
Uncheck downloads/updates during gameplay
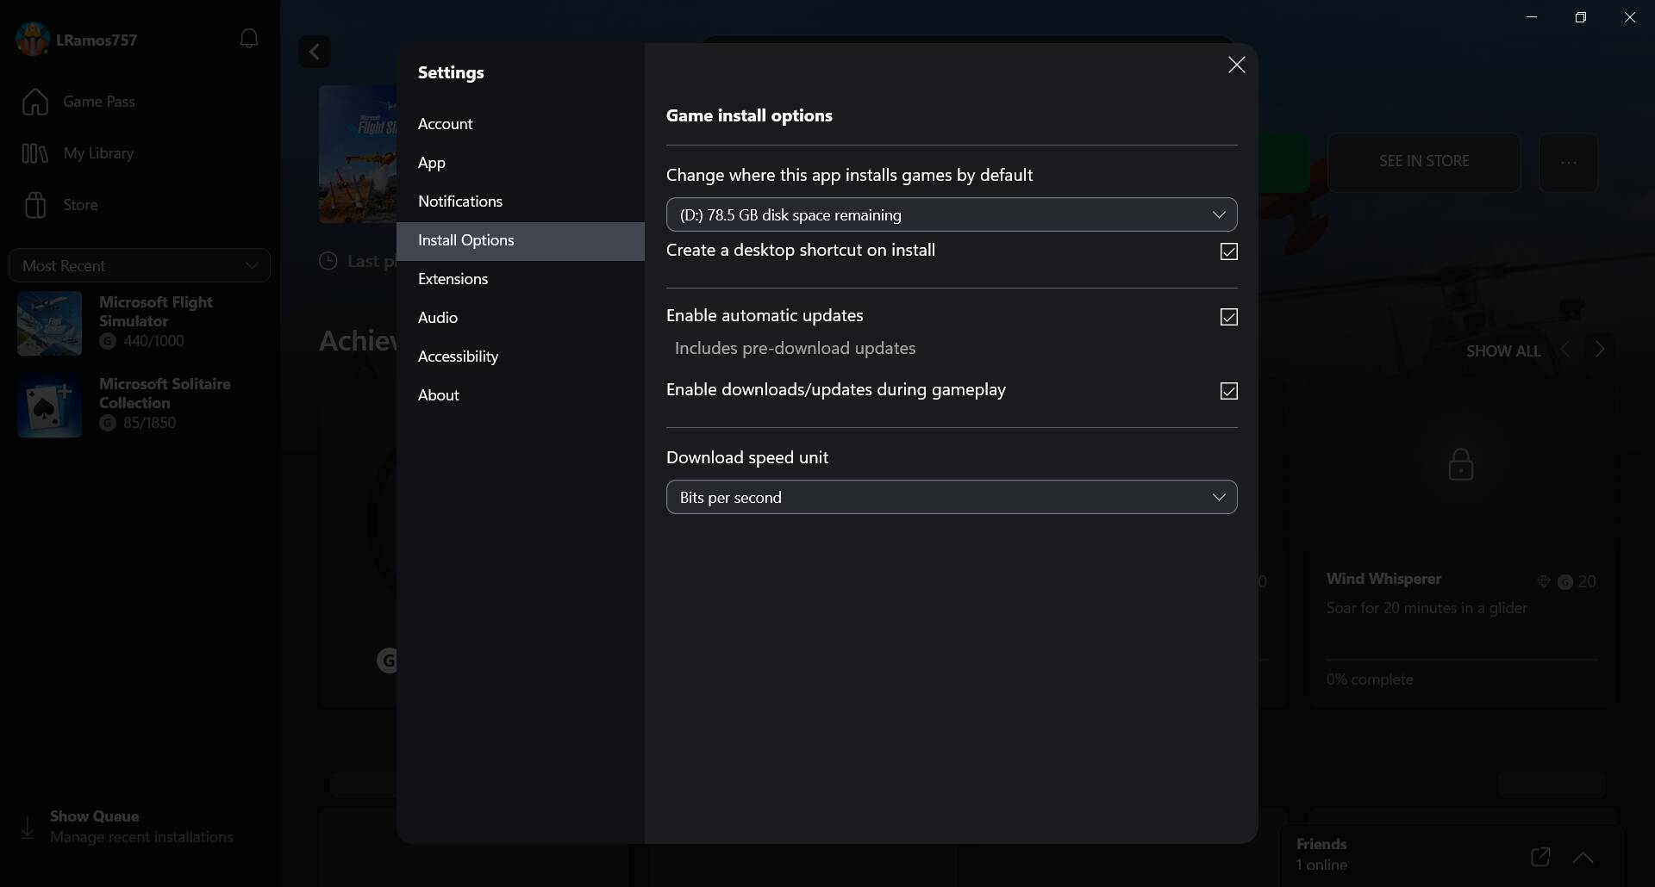(1229, 390)
